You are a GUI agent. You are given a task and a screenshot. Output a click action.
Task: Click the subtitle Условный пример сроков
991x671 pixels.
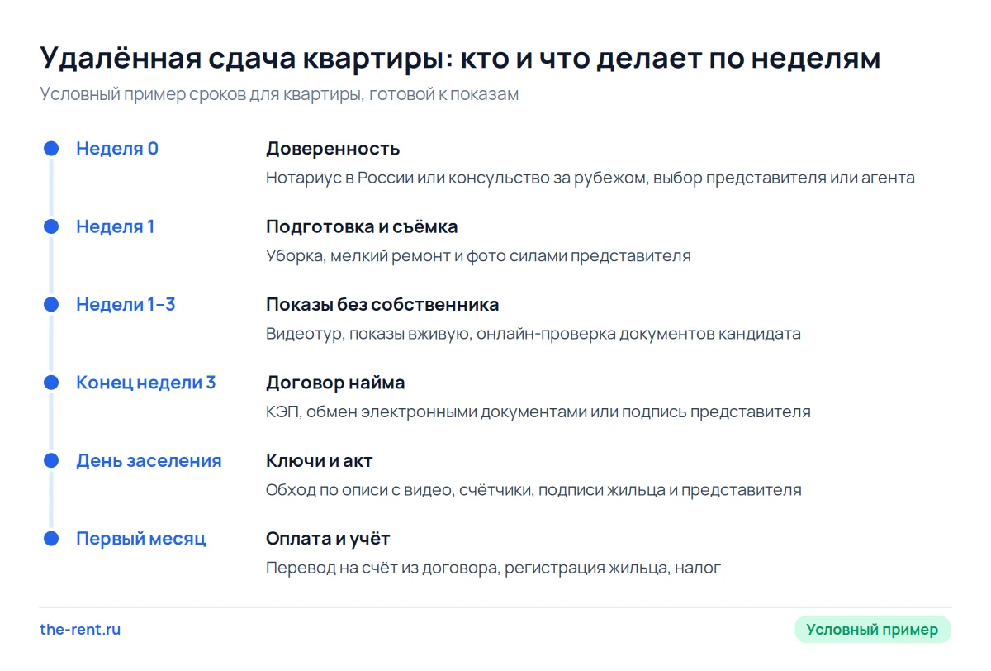tap(279, 94)
